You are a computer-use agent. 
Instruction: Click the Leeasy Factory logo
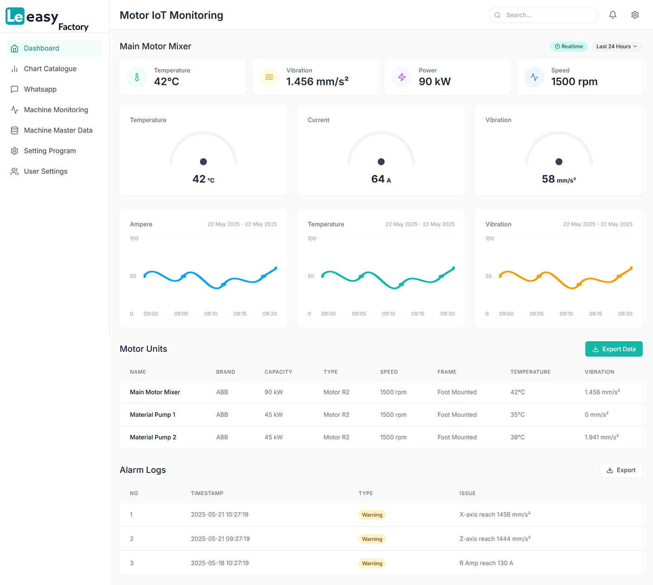click(x=47, y=19)
